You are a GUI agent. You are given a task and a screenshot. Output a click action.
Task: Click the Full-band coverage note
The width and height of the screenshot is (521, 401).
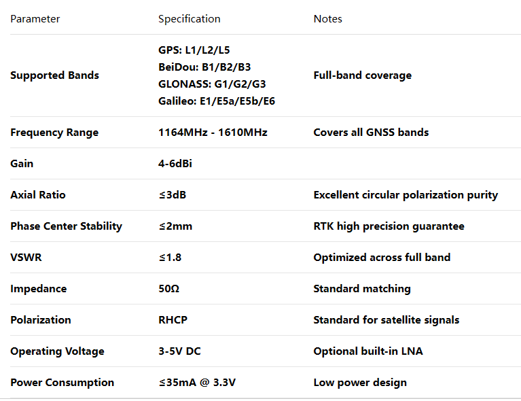pos(362,75)
